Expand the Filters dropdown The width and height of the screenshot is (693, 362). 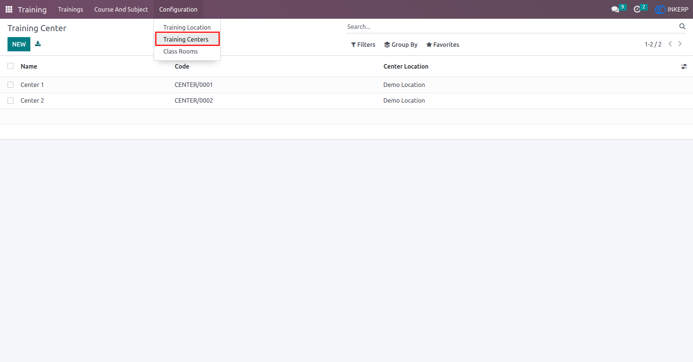(x=363, y=45)
